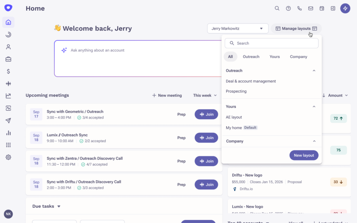The height and width of the screenshot is (223, 357).
Task: Open the This week dropdown
Action: (204, 95)
